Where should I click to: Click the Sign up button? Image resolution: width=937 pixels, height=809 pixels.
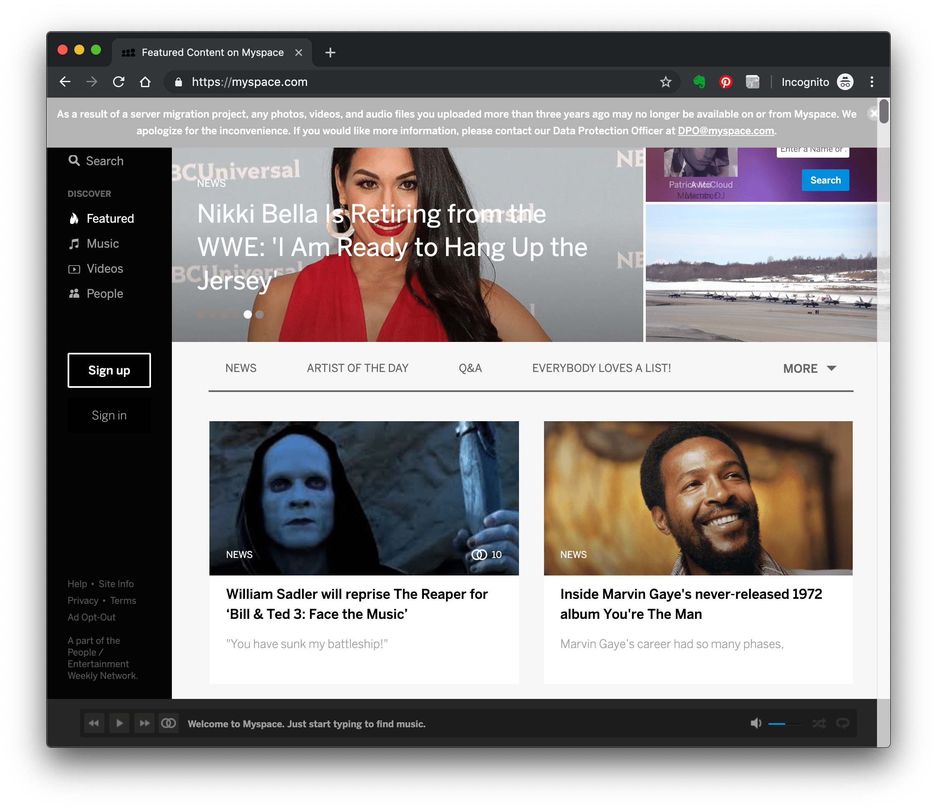[109, 370]
